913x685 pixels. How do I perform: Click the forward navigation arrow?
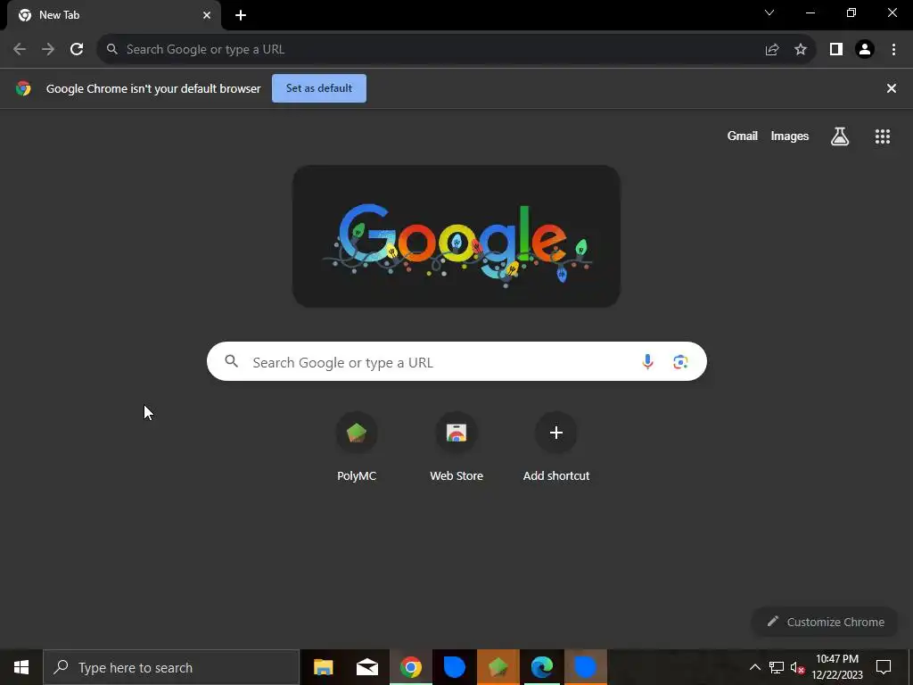48,50
